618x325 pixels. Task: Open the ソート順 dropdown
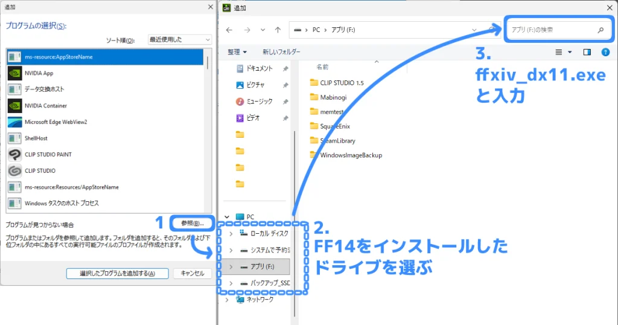(180, 39)
